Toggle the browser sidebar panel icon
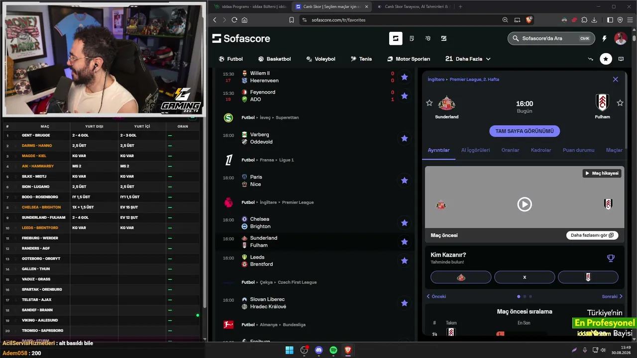 coord(610,20)
